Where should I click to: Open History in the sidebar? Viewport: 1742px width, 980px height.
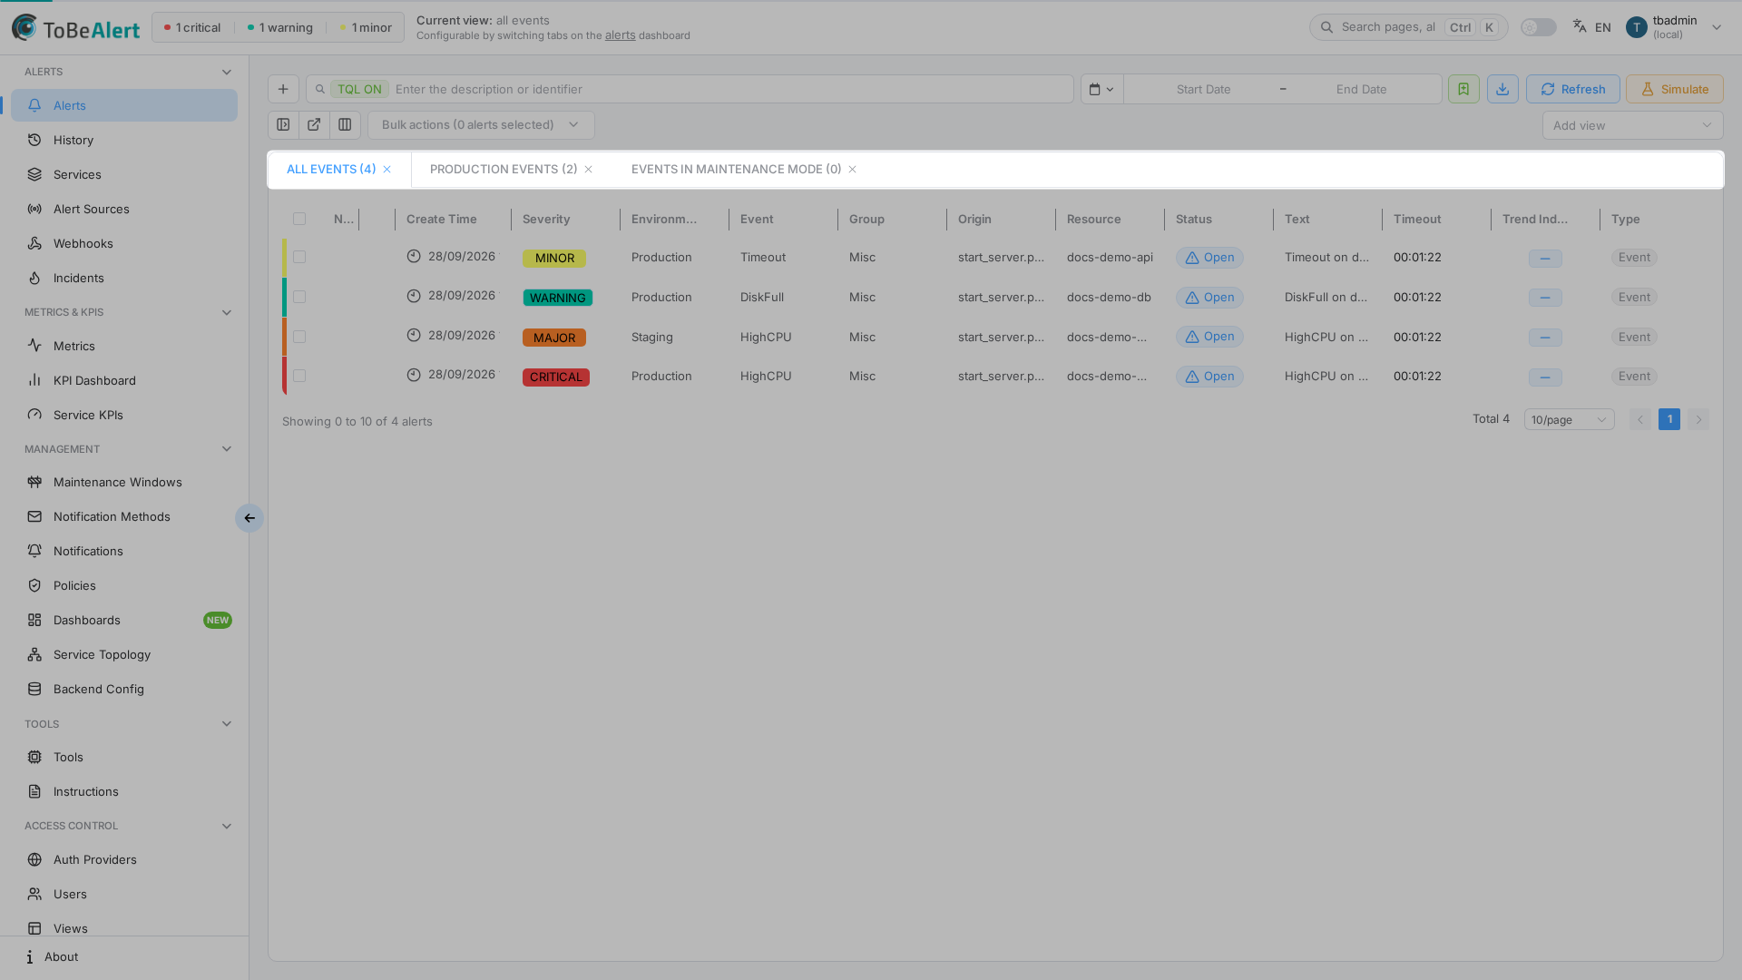click(124, 140)
